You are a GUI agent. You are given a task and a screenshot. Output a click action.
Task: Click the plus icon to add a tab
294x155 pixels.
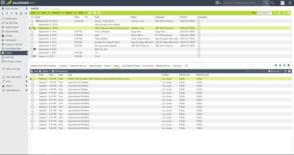(186, 66)
